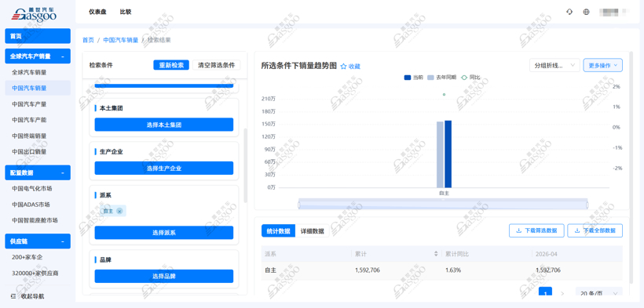Screen dimensions: 644x308
Task: Click the 中国汽车销量 breadcrumb link
Action: point(121,40)
